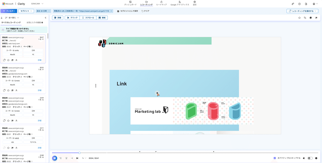
Task: Share the 02:53 duration recording card
Action: pyautogui.click(x=12, y=90)
